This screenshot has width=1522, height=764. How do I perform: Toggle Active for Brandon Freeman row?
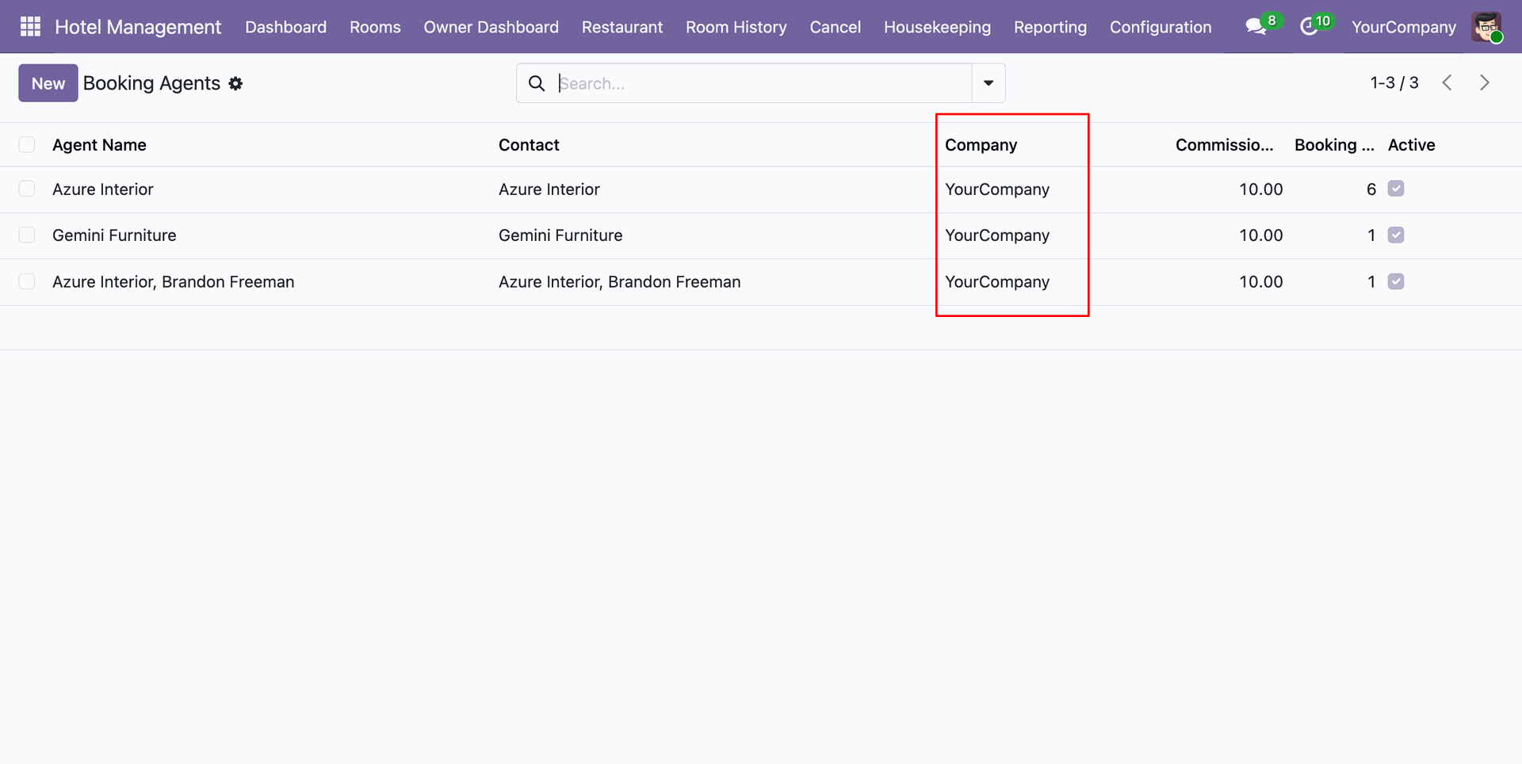click(x=1396, y=281)
